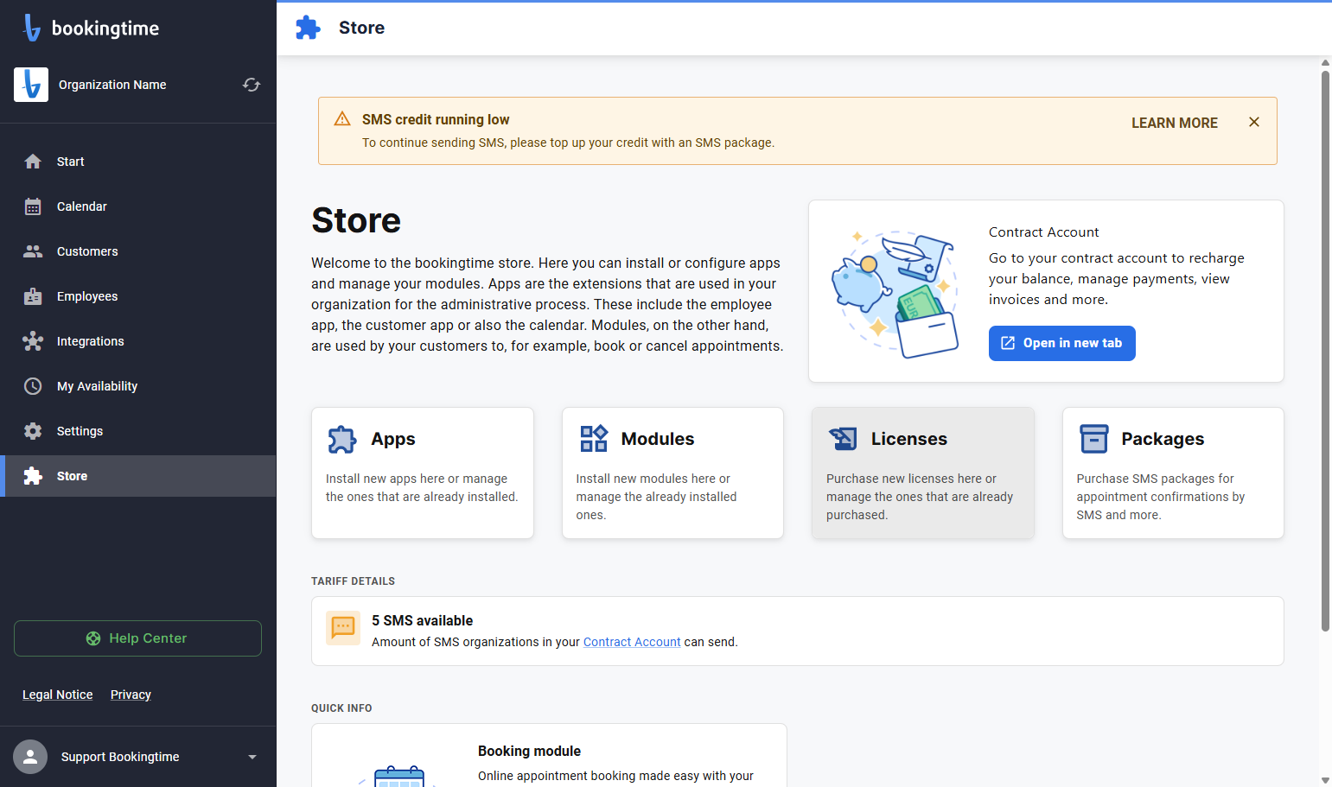Click the piggy bank wallet illustration
This screenshot has width=1332, height=787.
click(895, 294)
